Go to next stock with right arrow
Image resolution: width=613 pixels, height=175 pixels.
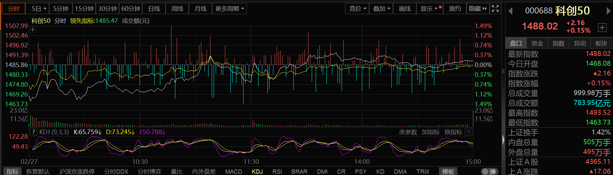pos(608,11)
